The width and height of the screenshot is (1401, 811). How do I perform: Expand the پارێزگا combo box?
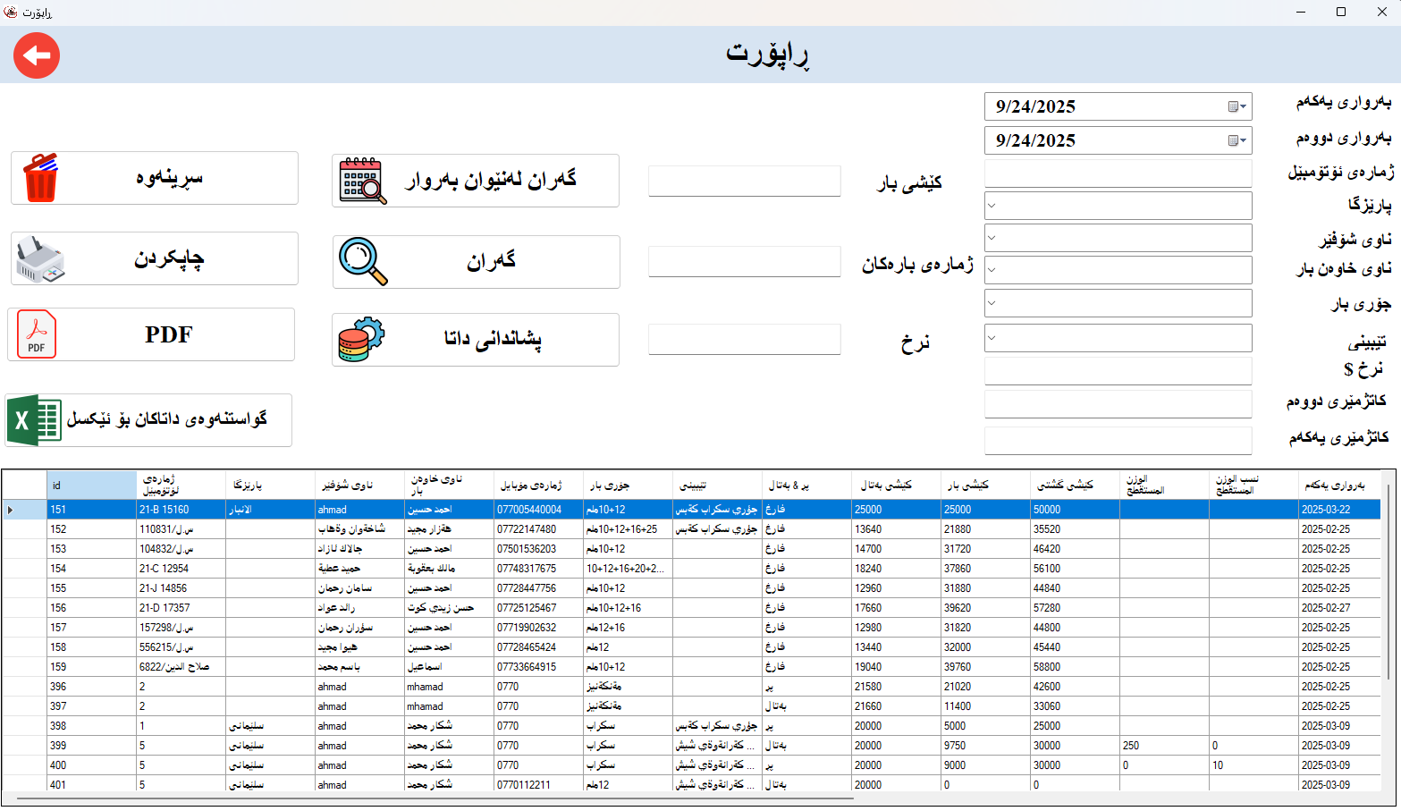(x=992, y=206)
